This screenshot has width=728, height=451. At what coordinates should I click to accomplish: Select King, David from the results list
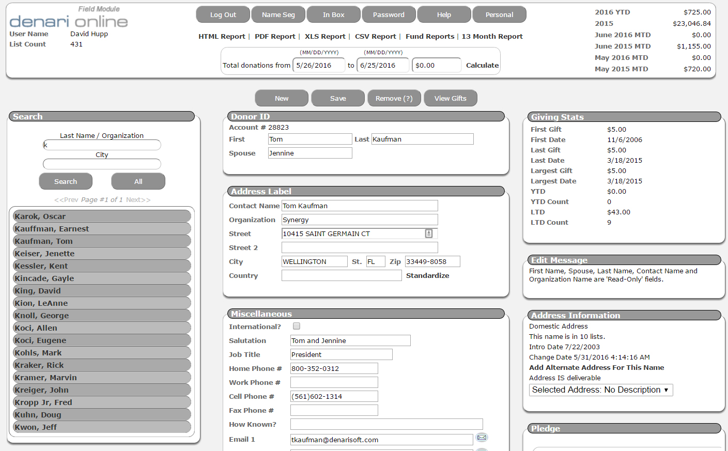click(x=102, y=291)
